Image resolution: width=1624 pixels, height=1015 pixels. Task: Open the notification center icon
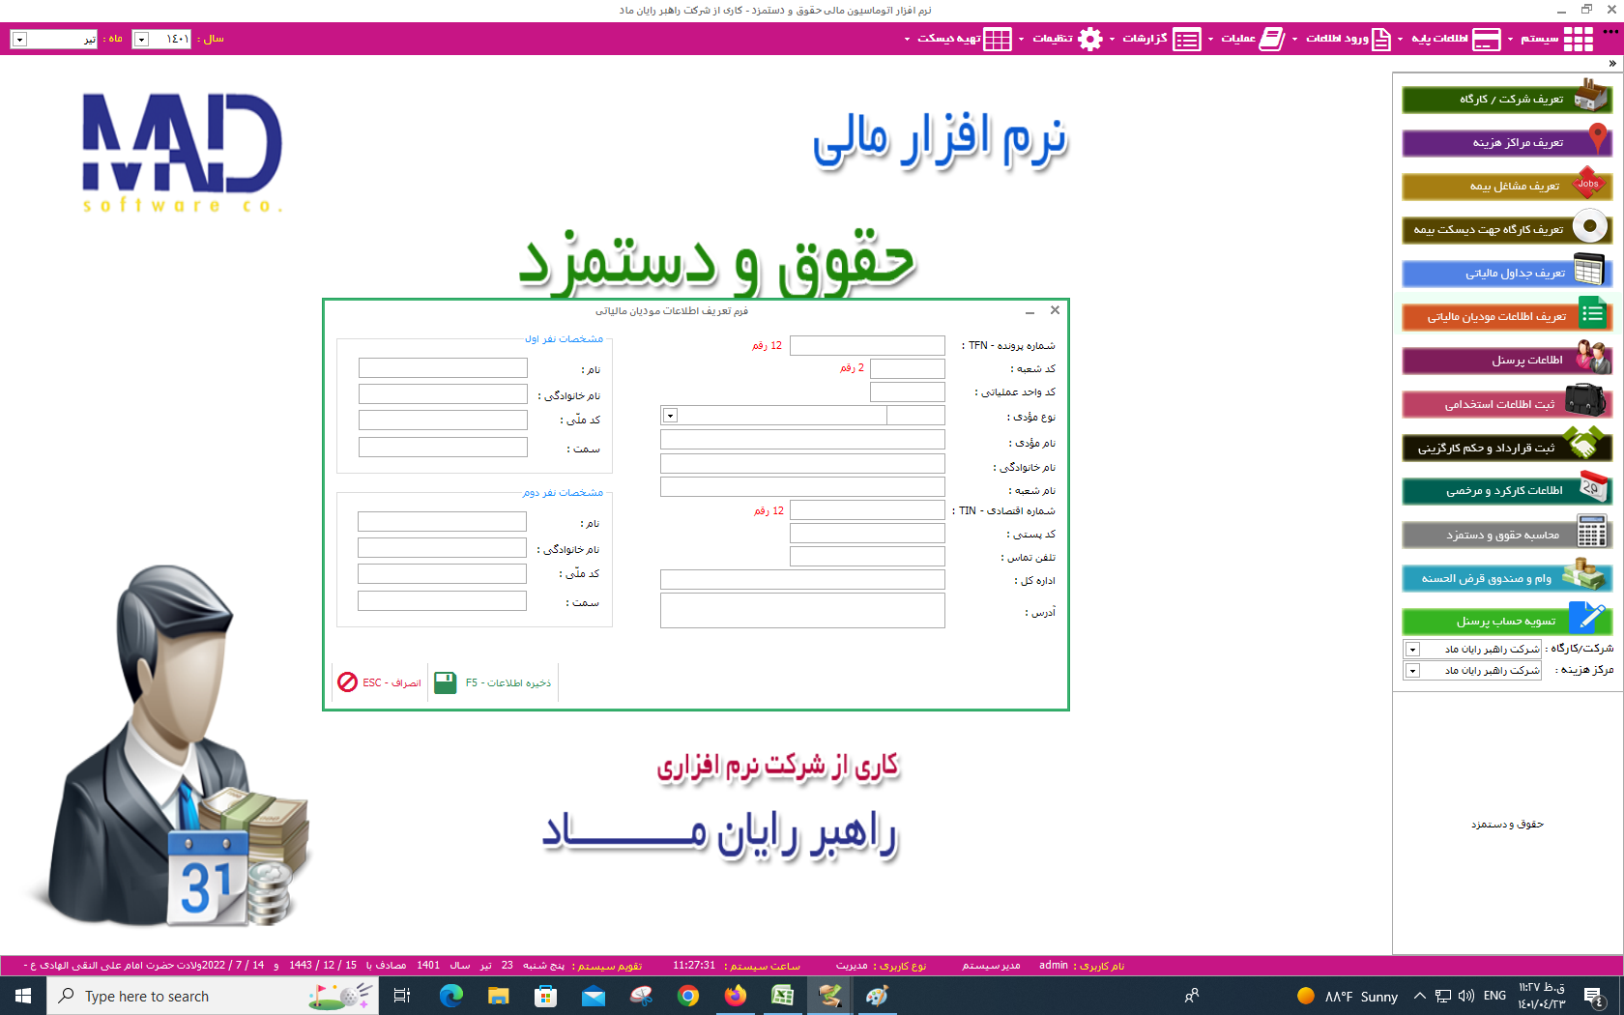click(x=1595, y=996)
